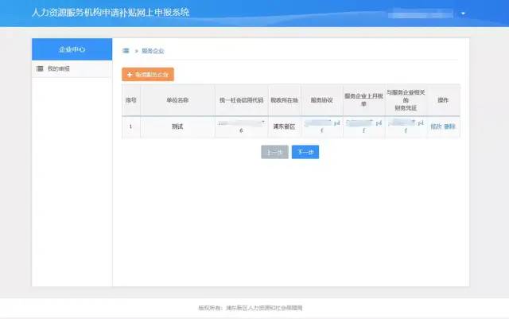Select the 企业中心 tab in sidebar
Screen dimensions: 509x319
[x=72, y=49]
